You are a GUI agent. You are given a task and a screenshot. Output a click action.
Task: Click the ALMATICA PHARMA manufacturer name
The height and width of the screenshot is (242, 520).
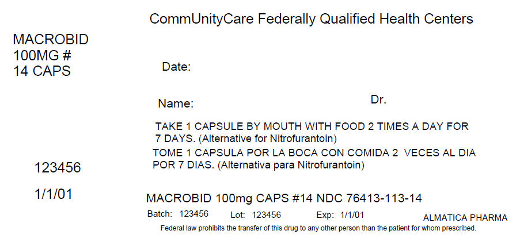[x=465, y=218]
